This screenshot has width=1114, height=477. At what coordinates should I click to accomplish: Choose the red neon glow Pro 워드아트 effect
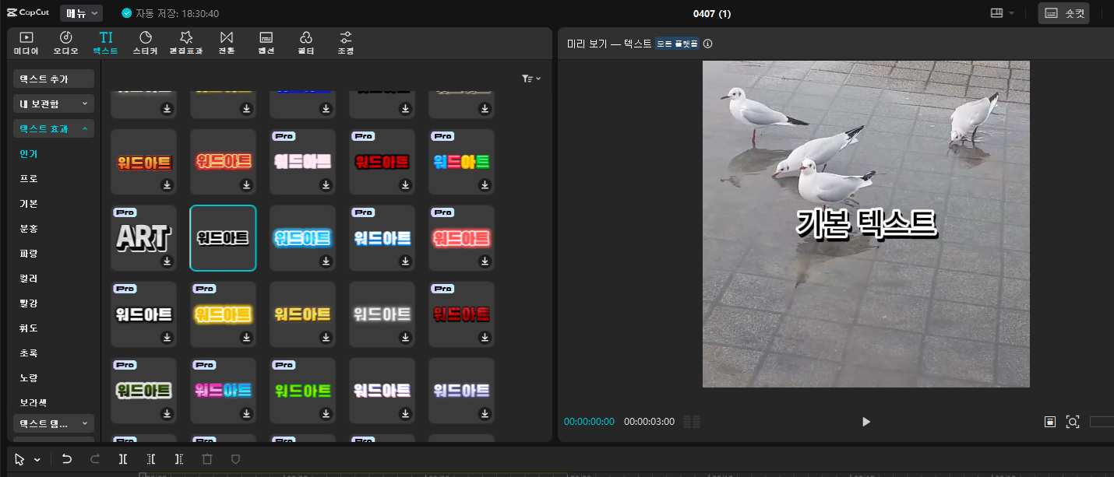(461, 238)
